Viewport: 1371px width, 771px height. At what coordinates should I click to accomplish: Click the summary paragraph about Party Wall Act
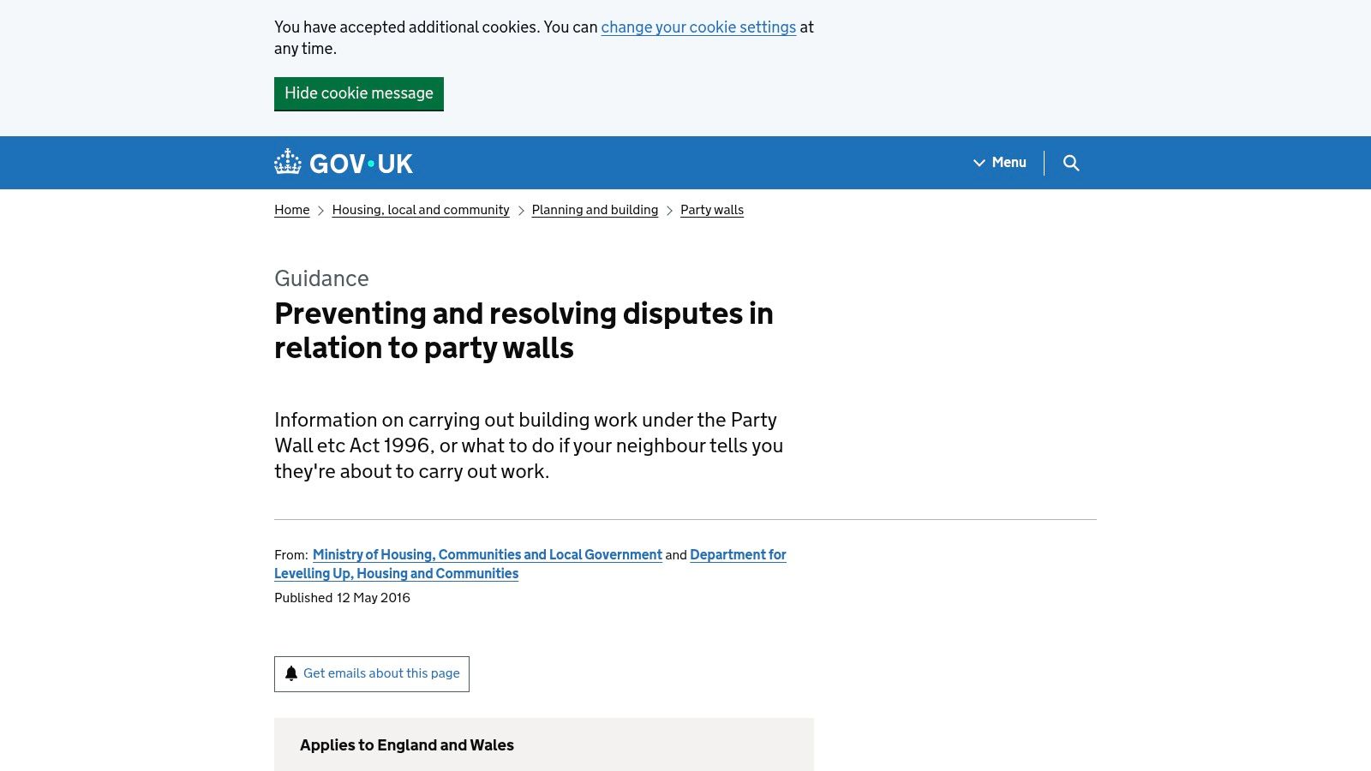529,445
